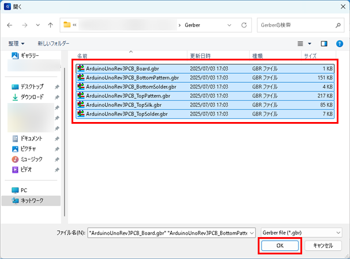Select ArduinoUnoRev3PCB_BottomPattern.gbr file
This screenshot has width=350, height=259.
(205, 78)
